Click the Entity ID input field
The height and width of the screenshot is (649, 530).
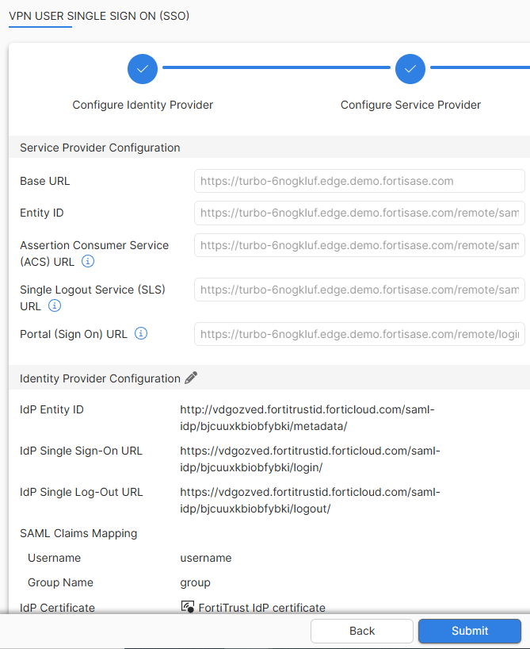pos(359,213)
